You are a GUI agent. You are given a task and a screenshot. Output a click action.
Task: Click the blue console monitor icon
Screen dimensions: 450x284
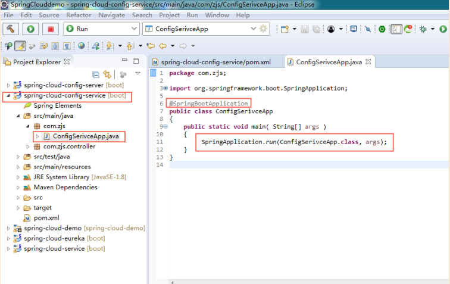point(354,29)
